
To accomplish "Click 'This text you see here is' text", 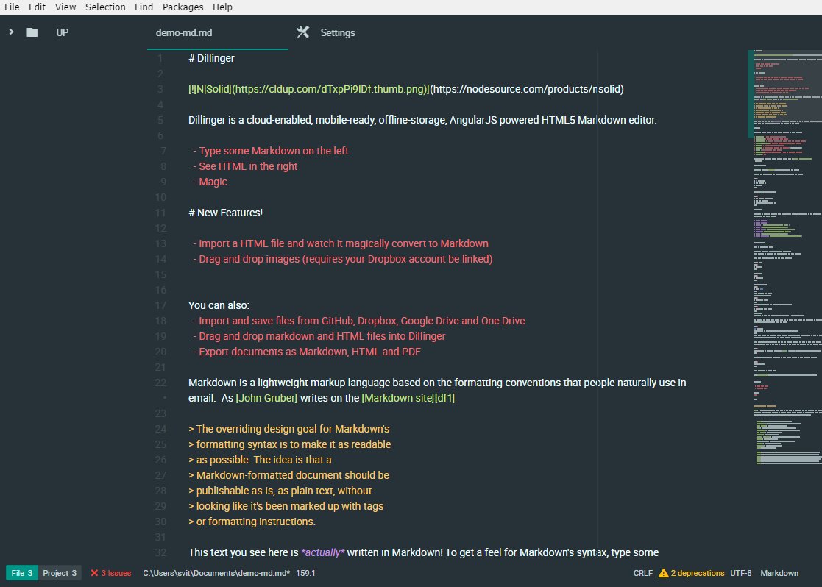I will (244, 553).
